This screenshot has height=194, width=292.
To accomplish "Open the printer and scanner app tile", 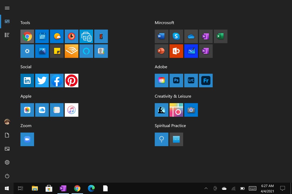I will [86, 36].
